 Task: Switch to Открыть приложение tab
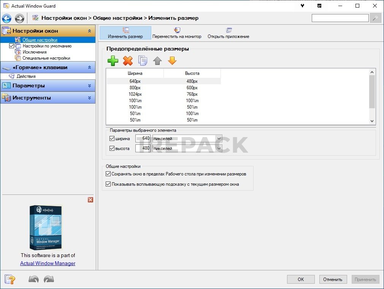(x=228, y=33)
